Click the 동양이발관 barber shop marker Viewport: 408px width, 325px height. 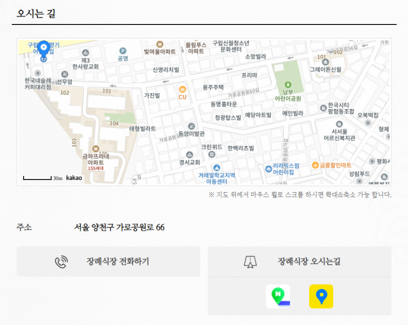click(191, 126)
